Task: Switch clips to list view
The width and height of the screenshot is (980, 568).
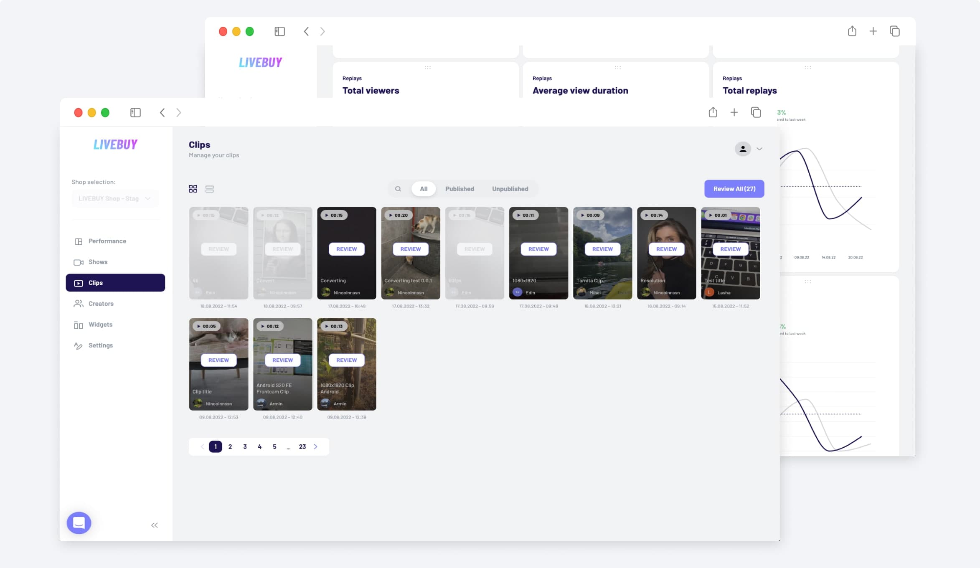Action: 209,189
